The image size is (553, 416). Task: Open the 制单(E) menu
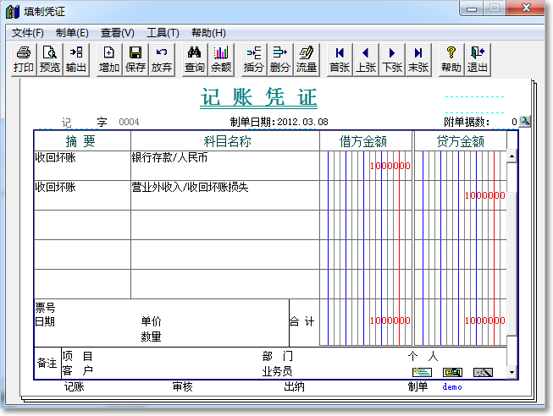pos(72,33)
